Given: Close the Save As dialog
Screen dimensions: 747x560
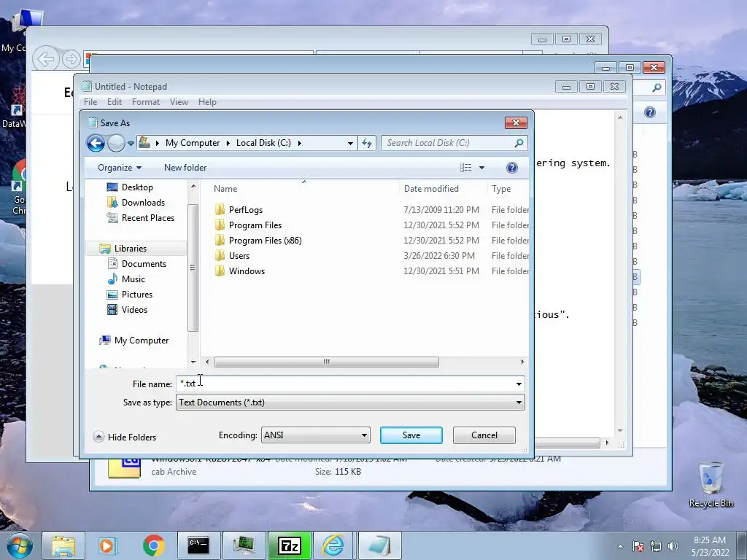Looking at the screenshot, I should point(516,122).
